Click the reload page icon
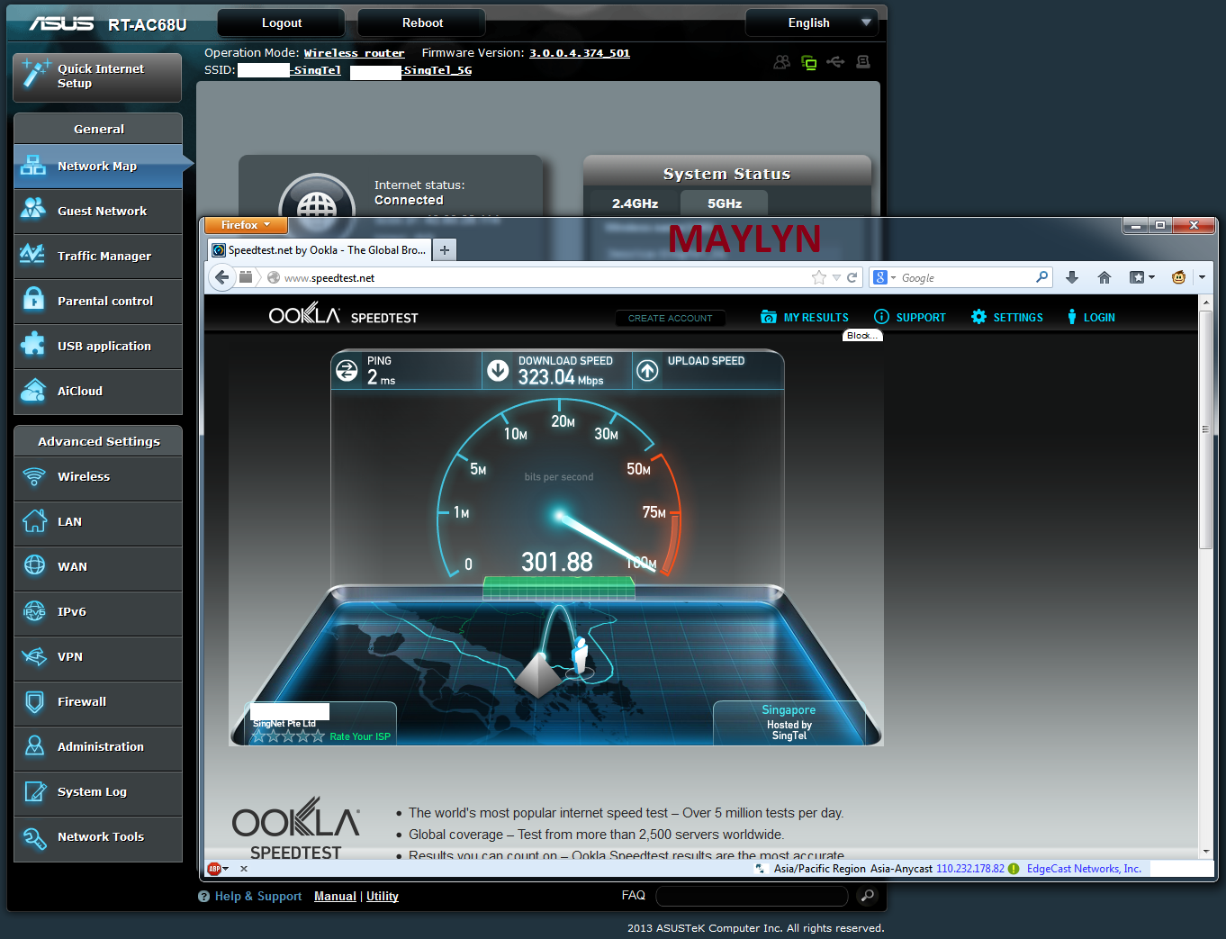The width and height of the screenshot is (1226, 939). [852, 277]
